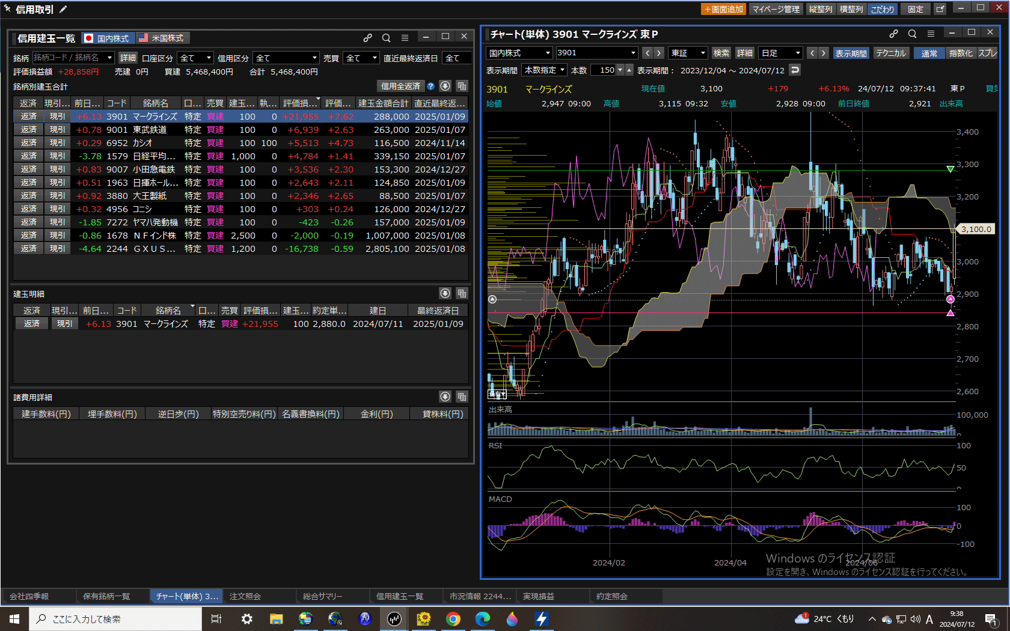
Task: Click the pencil edit icon beside 信用取引 title
Action: pos(63,9)
